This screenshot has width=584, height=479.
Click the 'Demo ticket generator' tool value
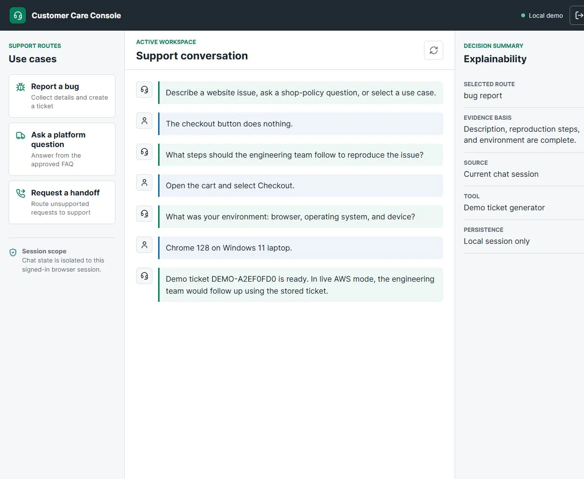[504, 207]
